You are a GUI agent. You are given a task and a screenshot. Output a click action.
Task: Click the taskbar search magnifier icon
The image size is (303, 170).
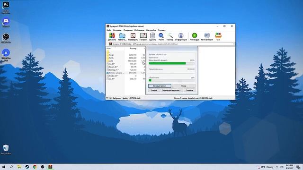11,167
